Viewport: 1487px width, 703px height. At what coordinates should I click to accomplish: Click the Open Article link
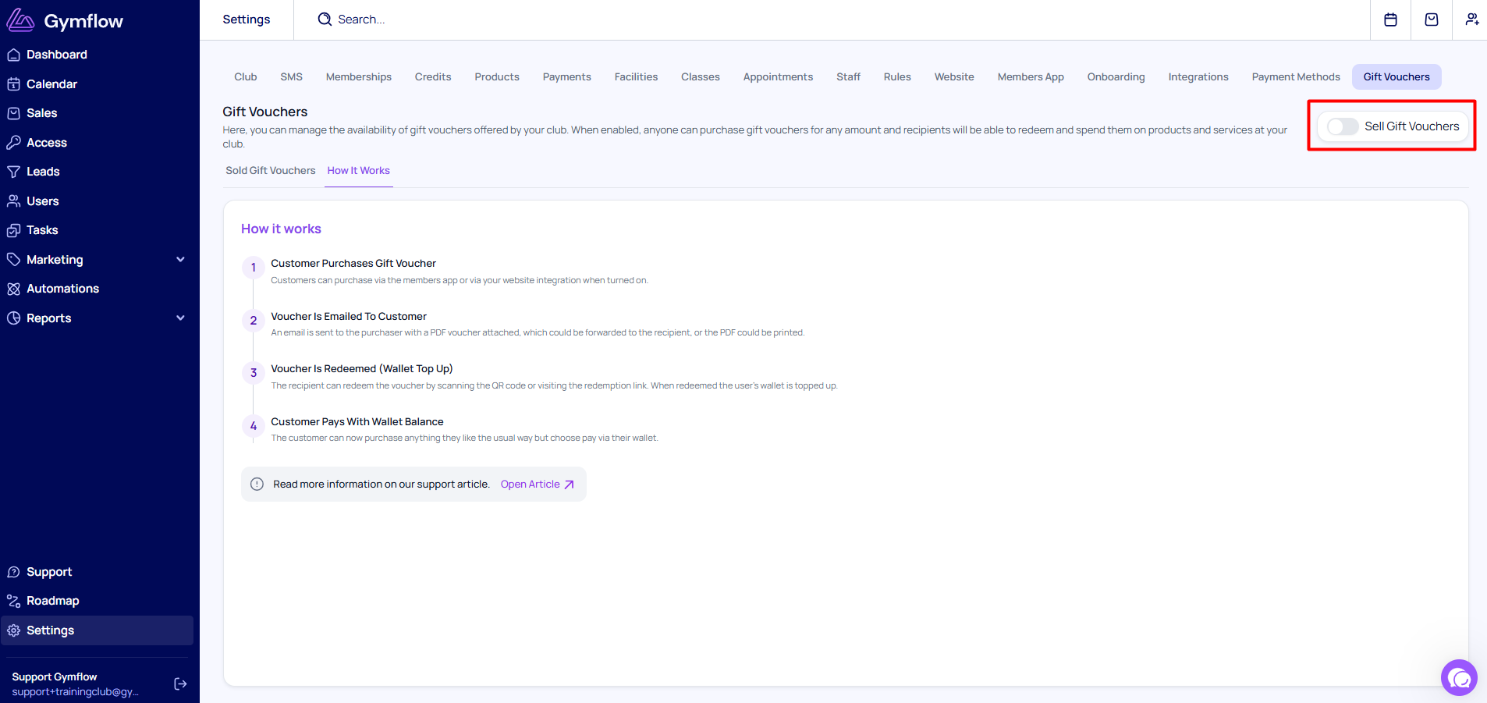tap(537, 485)
